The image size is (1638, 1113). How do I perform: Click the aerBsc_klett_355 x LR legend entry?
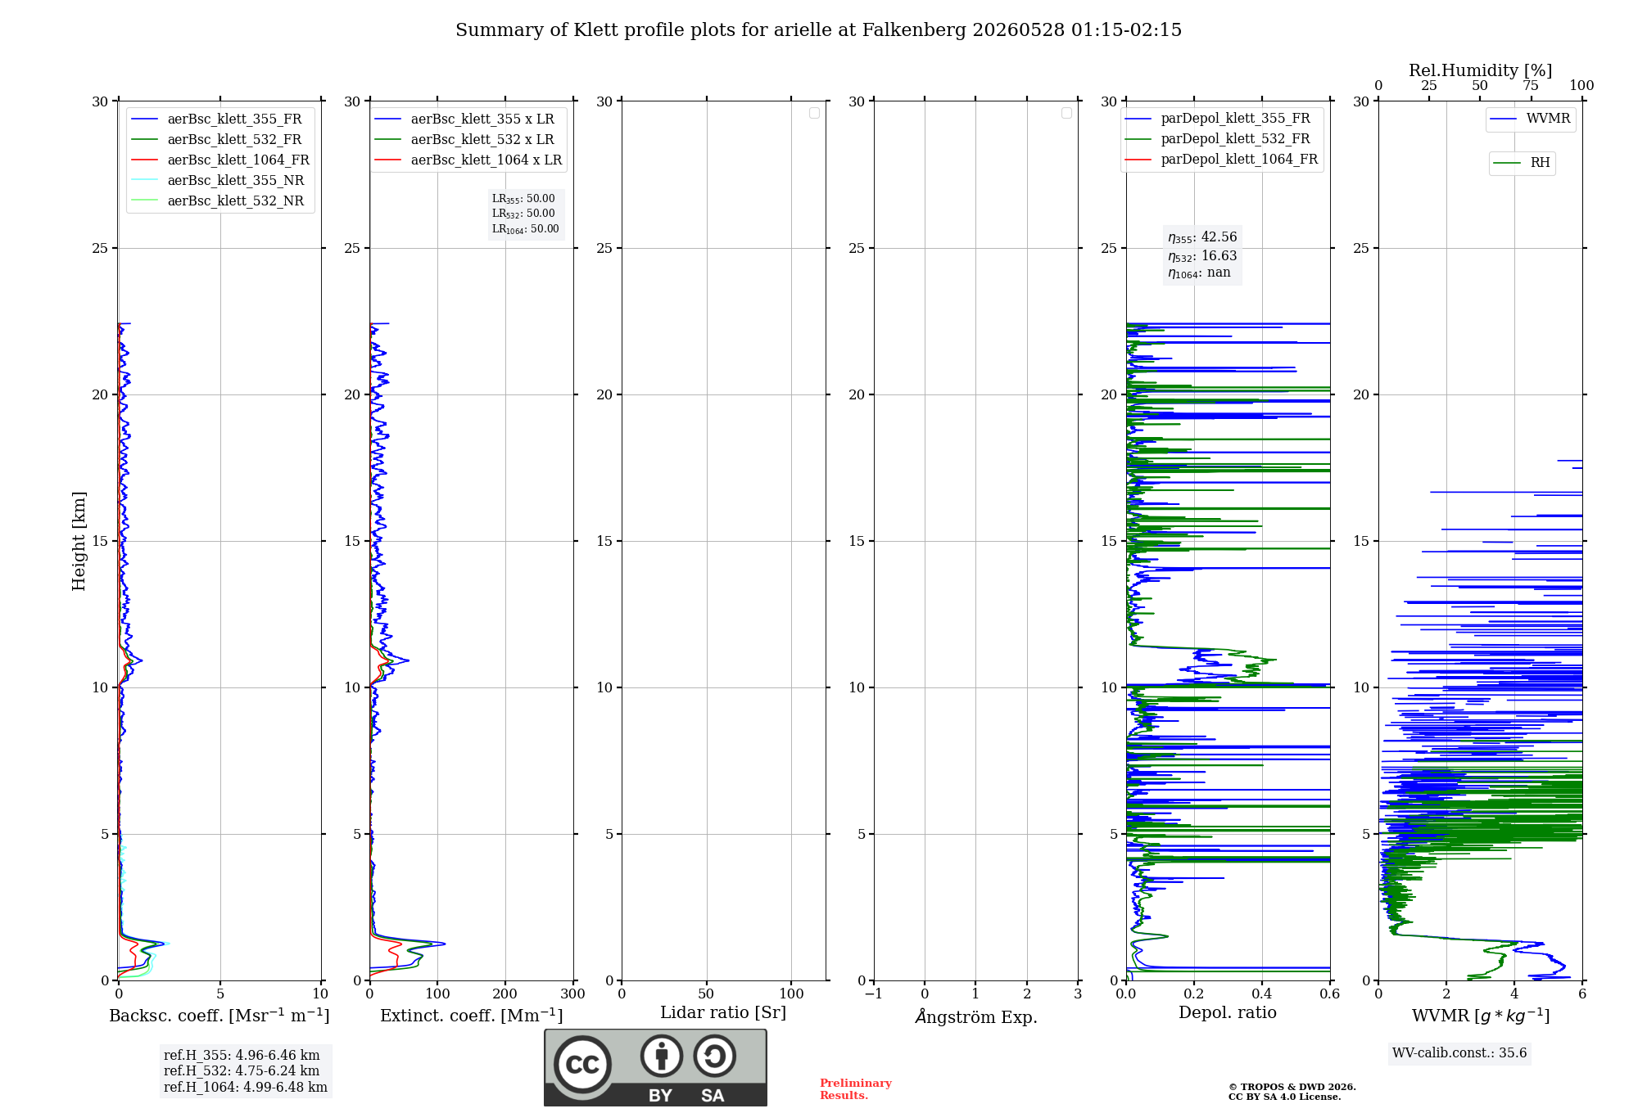[465, 119]
